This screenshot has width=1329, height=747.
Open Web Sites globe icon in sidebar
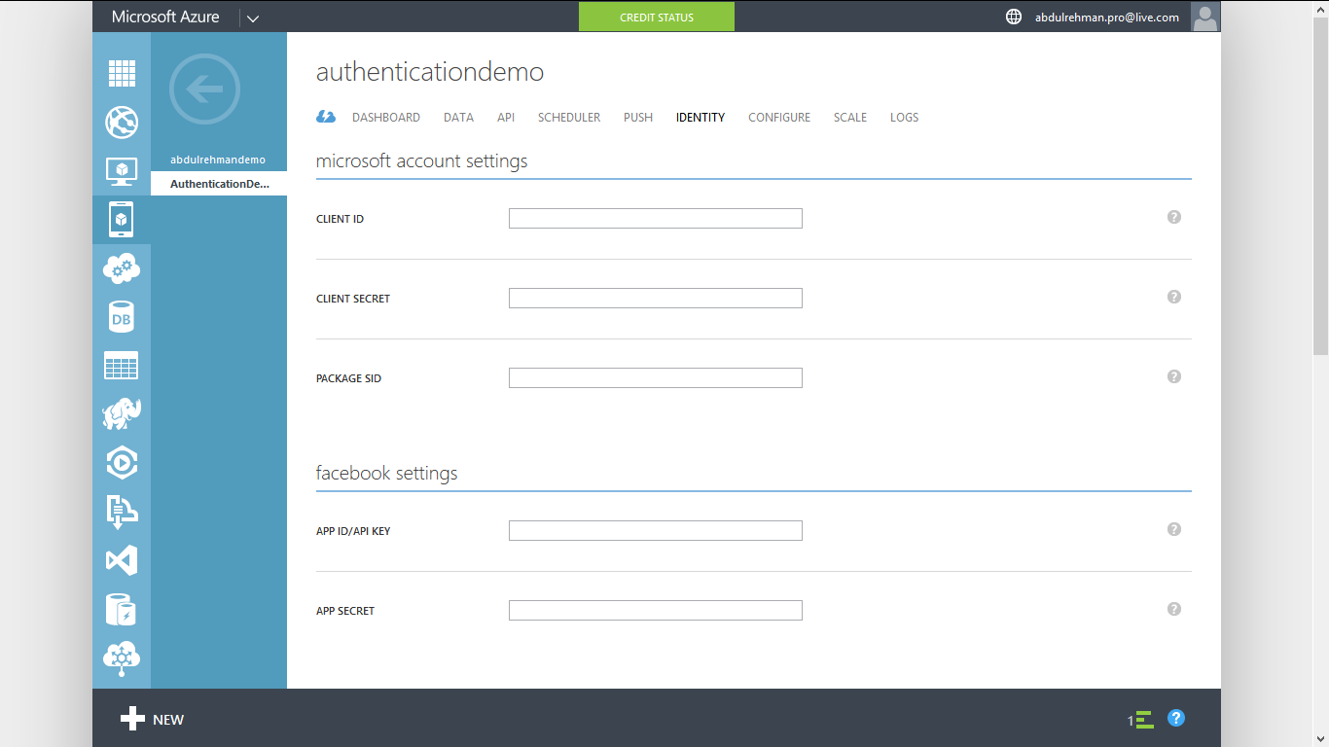(x=122, y=123)
